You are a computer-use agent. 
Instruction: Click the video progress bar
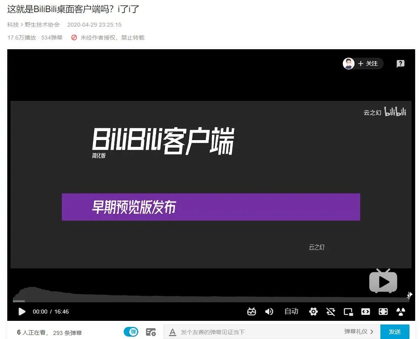(210, 301)
